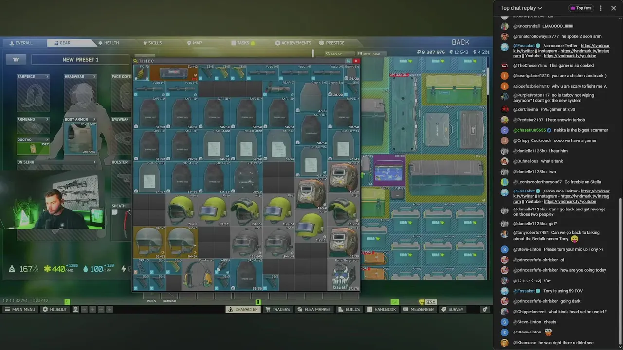The height and width of the screenshot is (350, 623).
Task: Switch to the TASKS tab
Action: 243,43
